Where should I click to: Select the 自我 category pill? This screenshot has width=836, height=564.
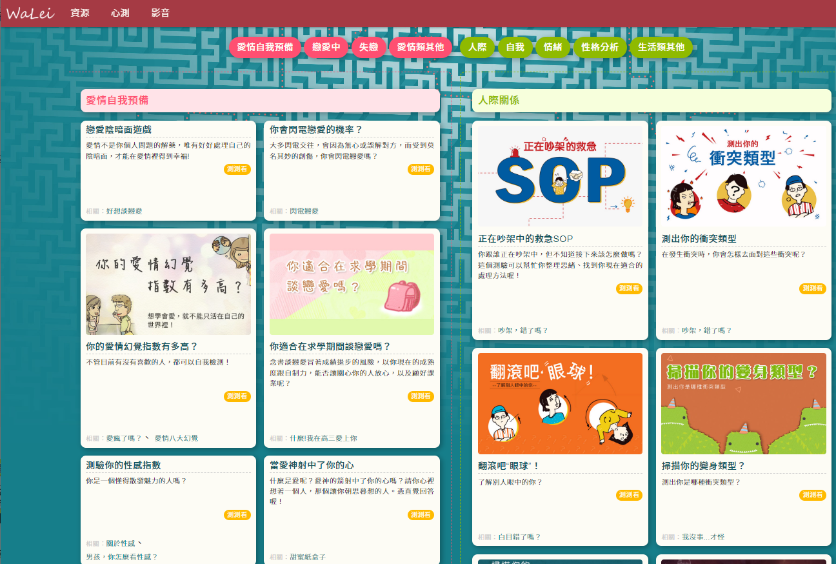click(515, 47)
